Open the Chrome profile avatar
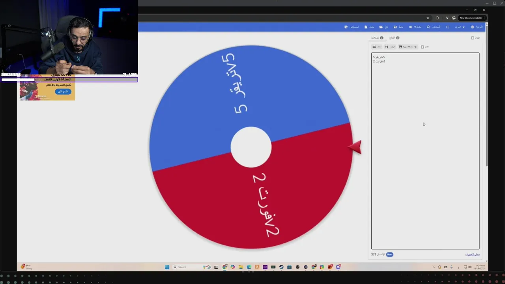The width and height of the screenshot is (505, 284). (454, 18)
